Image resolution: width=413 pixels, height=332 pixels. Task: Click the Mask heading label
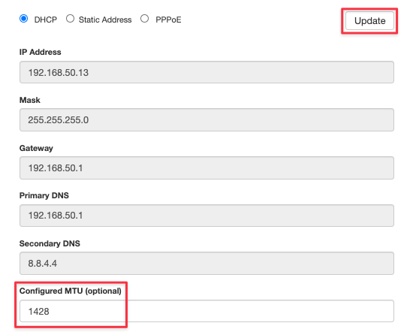(30, 100)
